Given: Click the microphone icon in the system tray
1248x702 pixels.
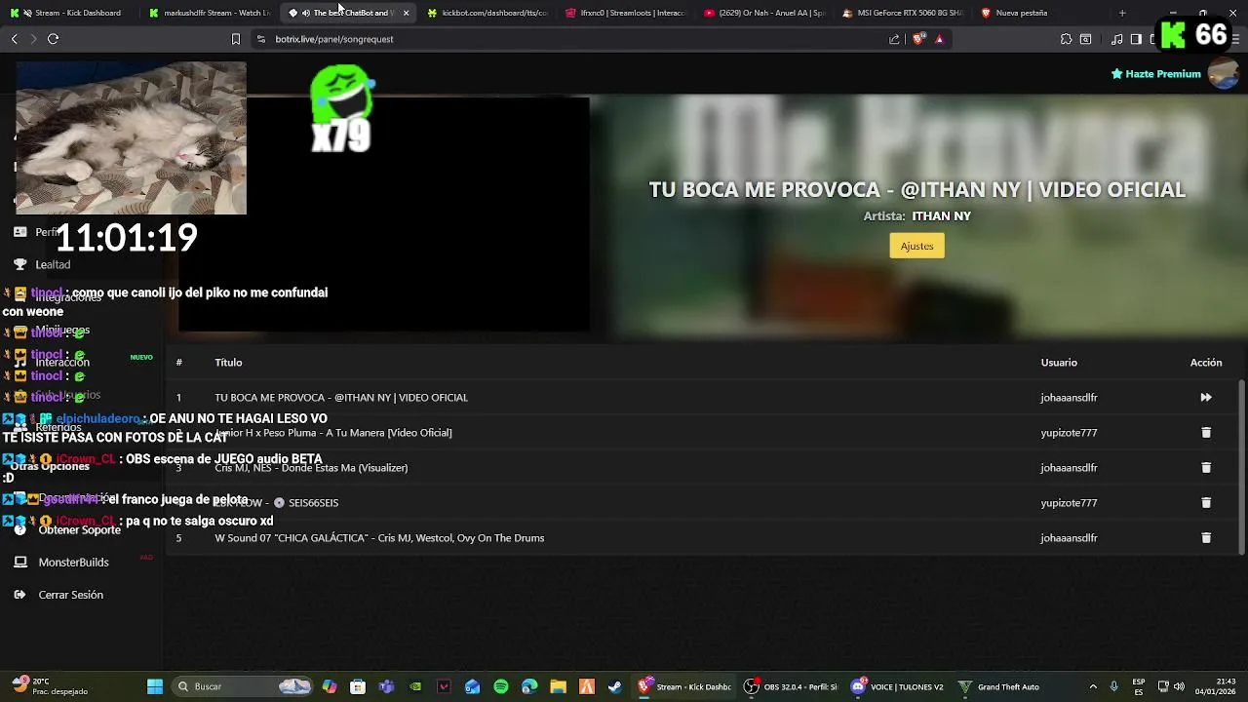Looking at the screenshot, I should point(1113,686).
